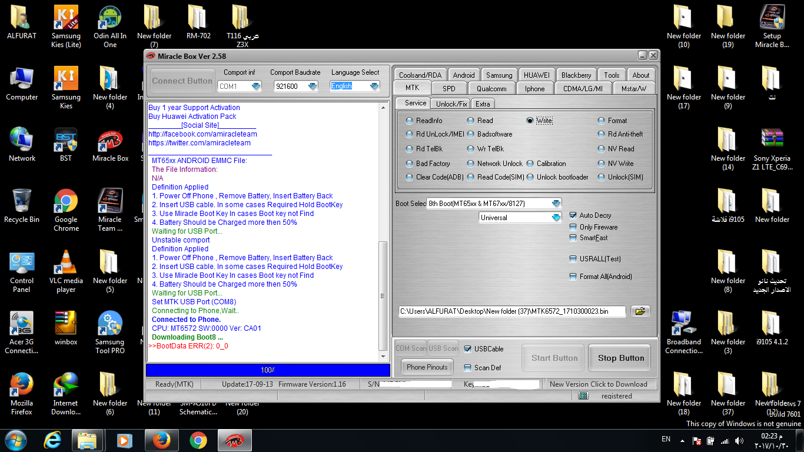Screen dimensions: 804x452
Task: Click the log panel vertical scrollbar
Action: click(384, 232)
